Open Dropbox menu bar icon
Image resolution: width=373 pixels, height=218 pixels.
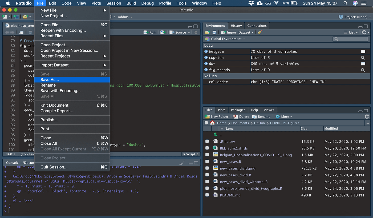coord(251,3)
